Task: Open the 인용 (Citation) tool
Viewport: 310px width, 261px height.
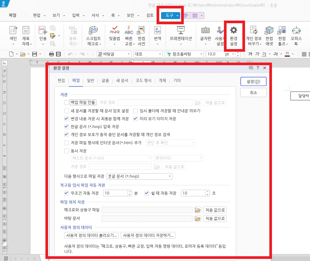Action: pyautogui.click(x=43, y=36)
